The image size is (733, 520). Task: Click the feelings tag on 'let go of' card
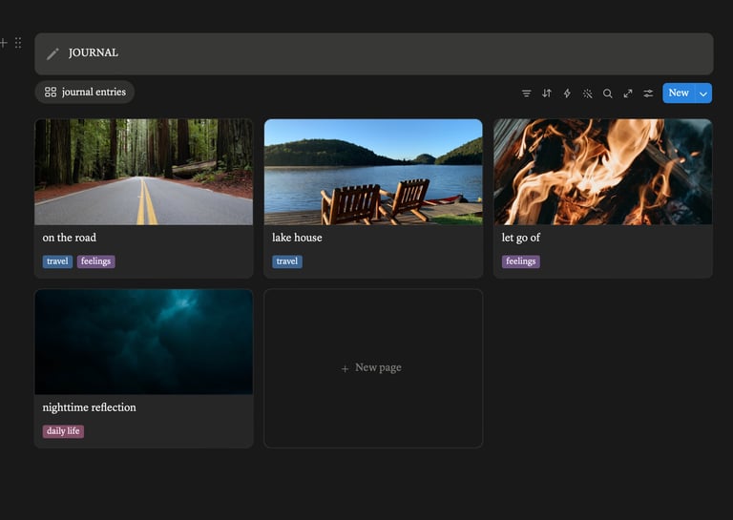[x=521, y=261]
